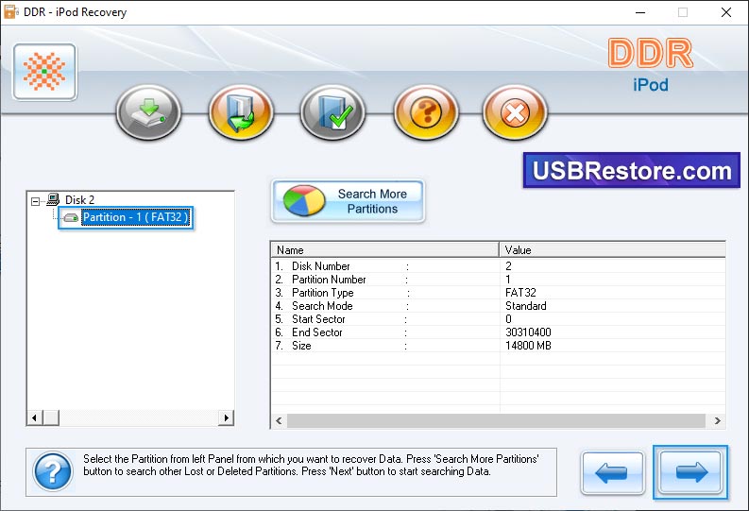Select the End Sector row
The height and width of the screenshot is (511, 749).
498,332
